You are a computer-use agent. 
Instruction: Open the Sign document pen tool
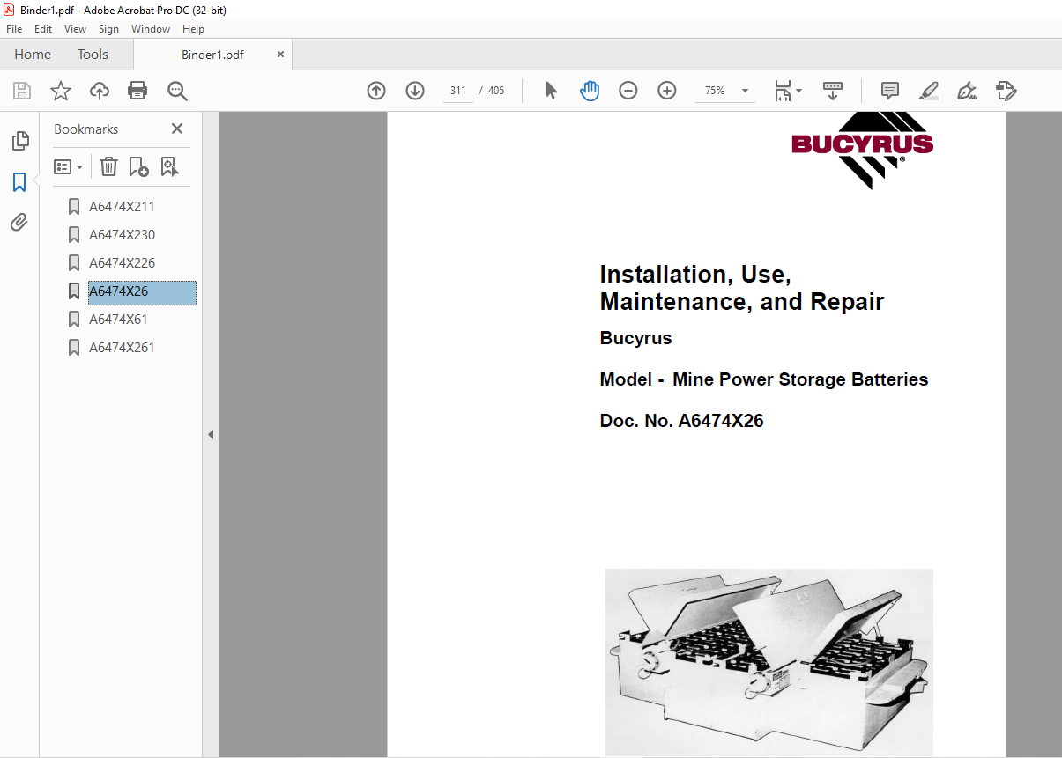click(x=968, y=91)
